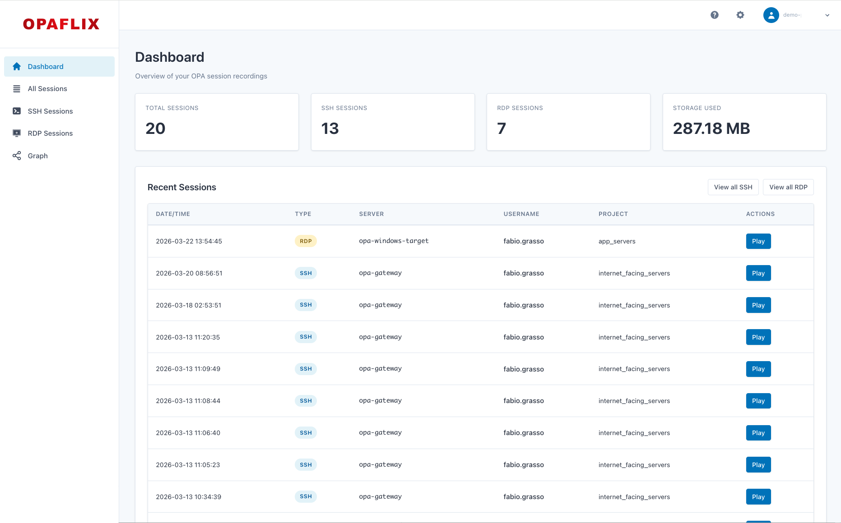Open settings via the gear icon

740,15
